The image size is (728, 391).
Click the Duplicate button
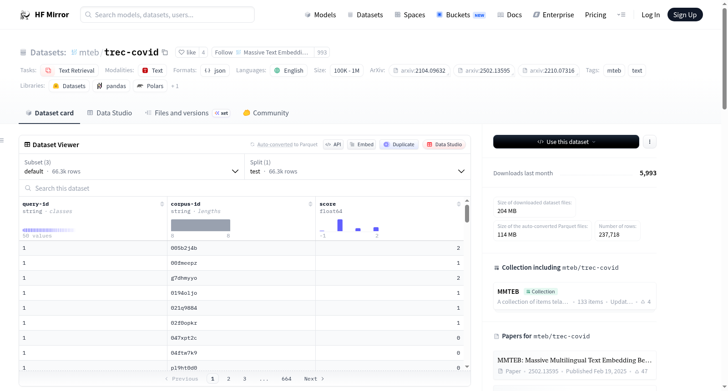pyautogui.click(x=399, y=144)
